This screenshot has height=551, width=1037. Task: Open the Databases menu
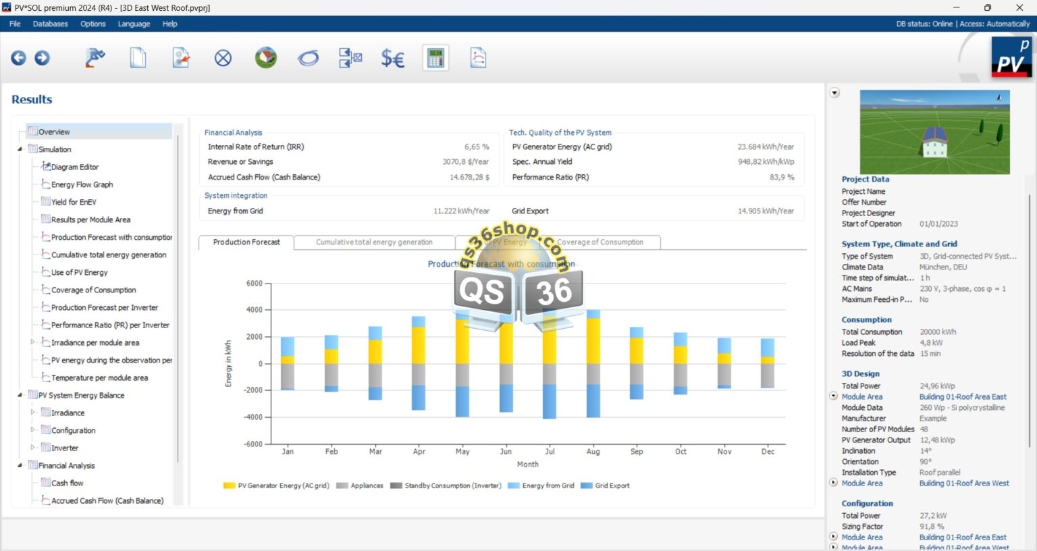click(x=51, y=24)
